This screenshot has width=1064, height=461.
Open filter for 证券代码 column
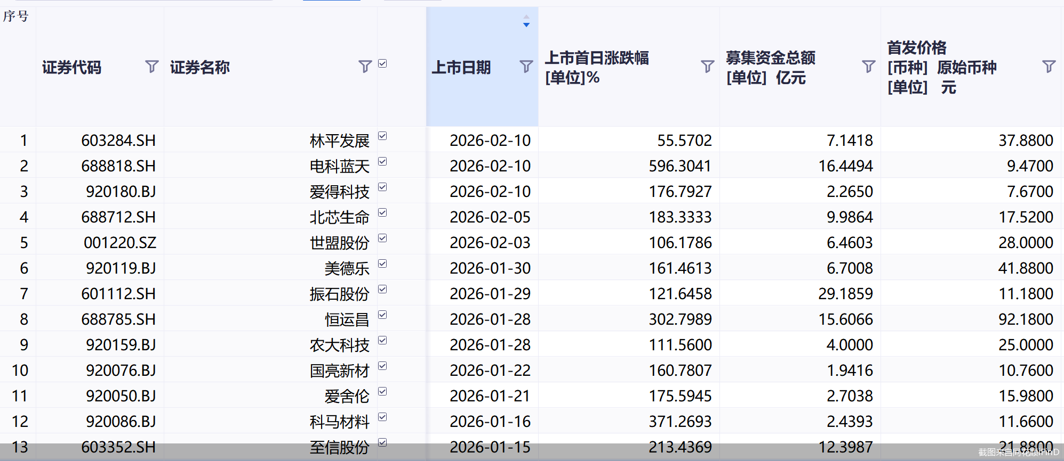151,67
